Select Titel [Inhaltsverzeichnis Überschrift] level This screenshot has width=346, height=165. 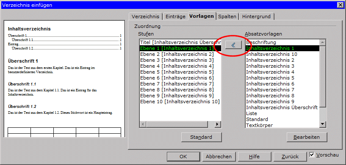(180, 42)
